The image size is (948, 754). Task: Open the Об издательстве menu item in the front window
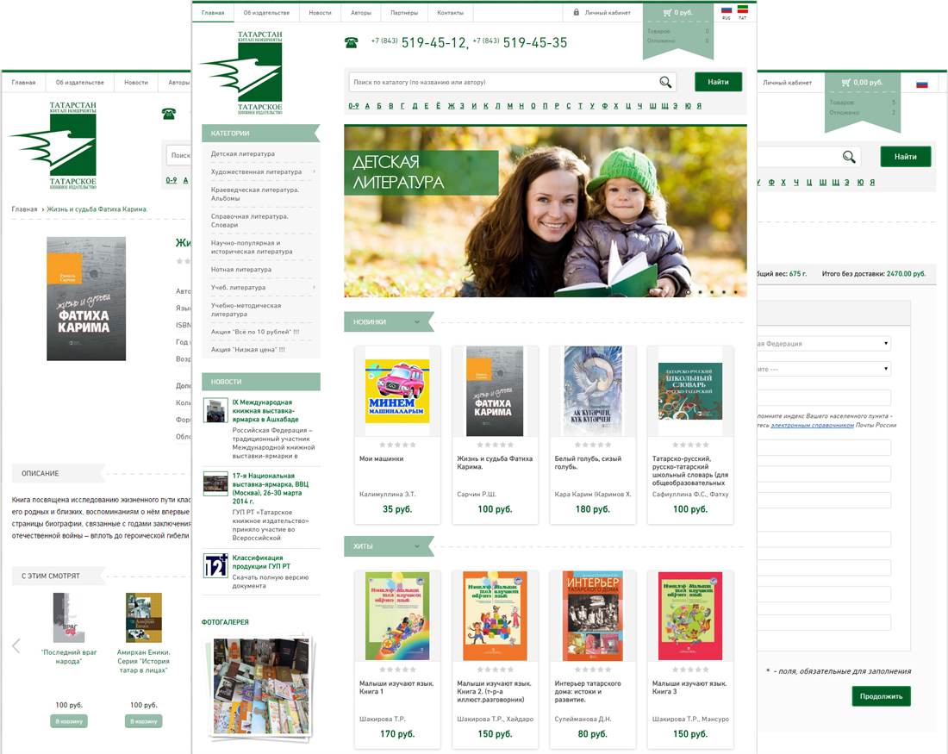point(266,13)
